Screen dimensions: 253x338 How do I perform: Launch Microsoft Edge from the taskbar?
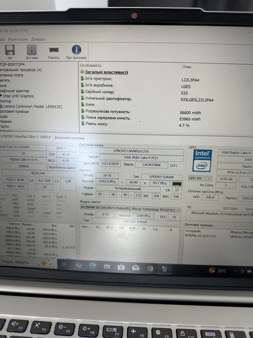(x=93, y=266)
